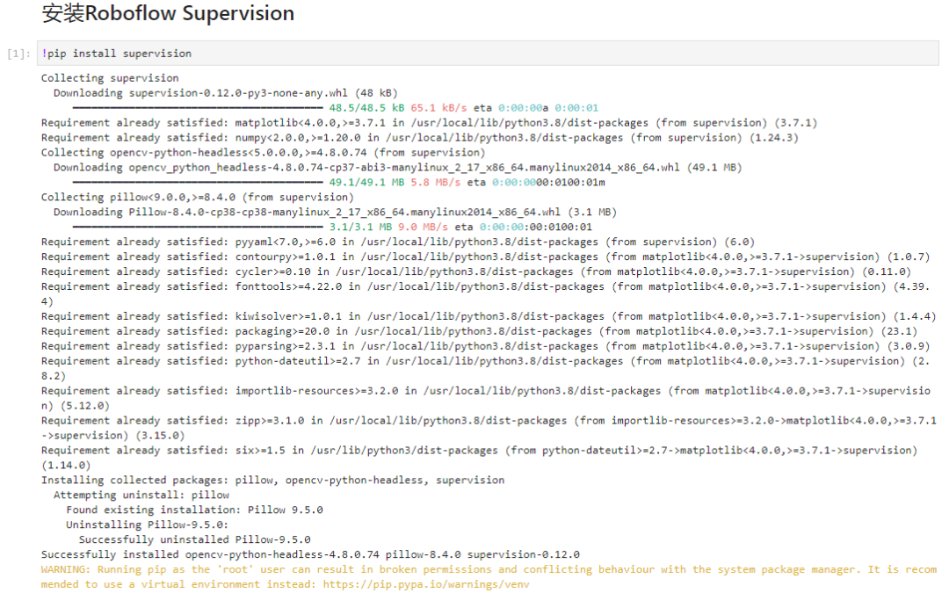Viewport: 949px width, 593px height.
Task: Click the '65.1 kB/s' download speed
Action: pos(438,108)
